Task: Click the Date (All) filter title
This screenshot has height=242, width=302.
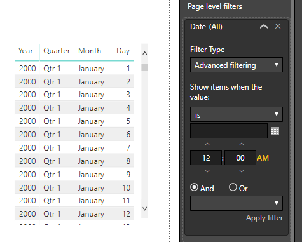Action: click(x=206, y=27)
